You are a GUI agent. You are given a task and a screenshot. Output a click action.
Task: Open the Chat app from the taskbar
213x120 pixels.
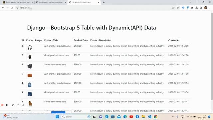(x=101, y=117)
